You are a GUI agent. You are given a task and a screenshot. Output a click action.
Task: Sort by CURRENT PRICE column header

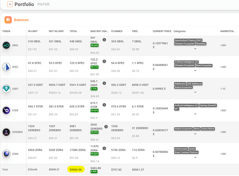pyautogui.click(x=162, y=31)
